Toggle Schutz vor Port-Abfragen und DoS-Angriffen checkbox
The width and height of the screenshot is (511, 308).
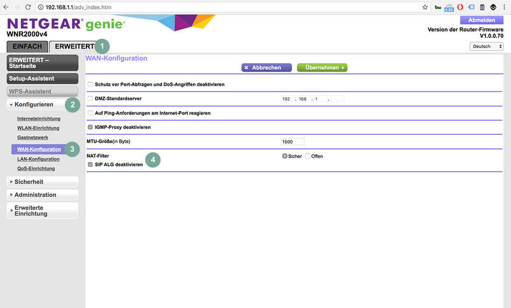tap(90, 84)
